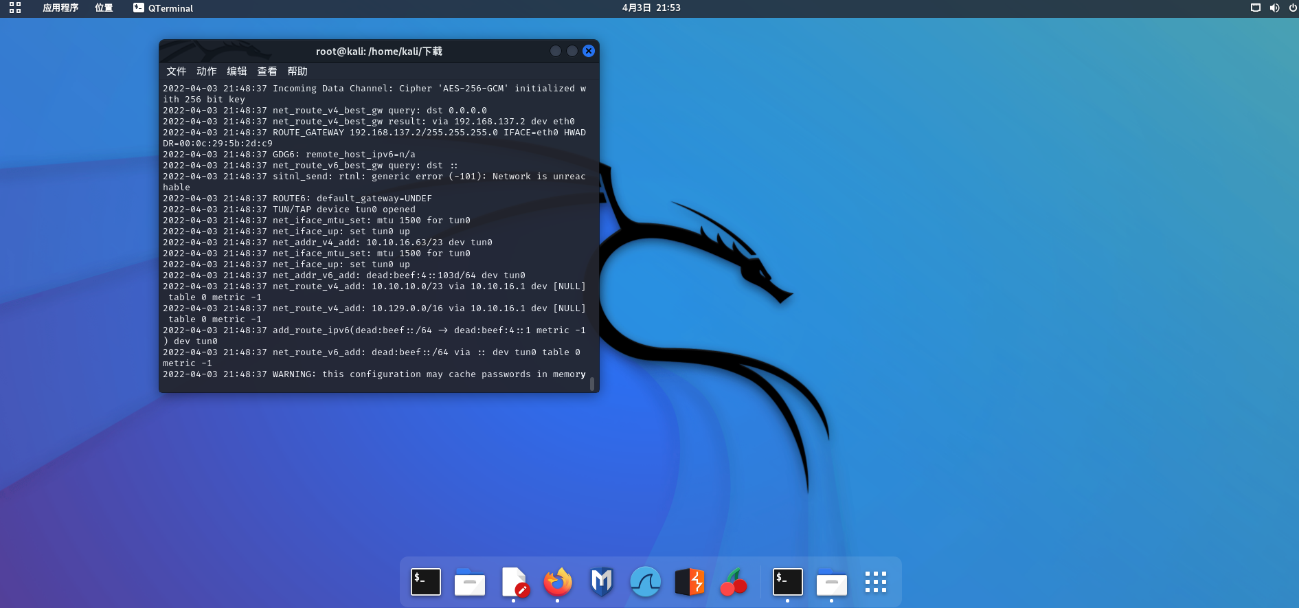This screenshot has height=608, width=1299.
Task: Open Wireshark shark fin icon in dock
Action: pyautogui.click(x=646, y=582)
